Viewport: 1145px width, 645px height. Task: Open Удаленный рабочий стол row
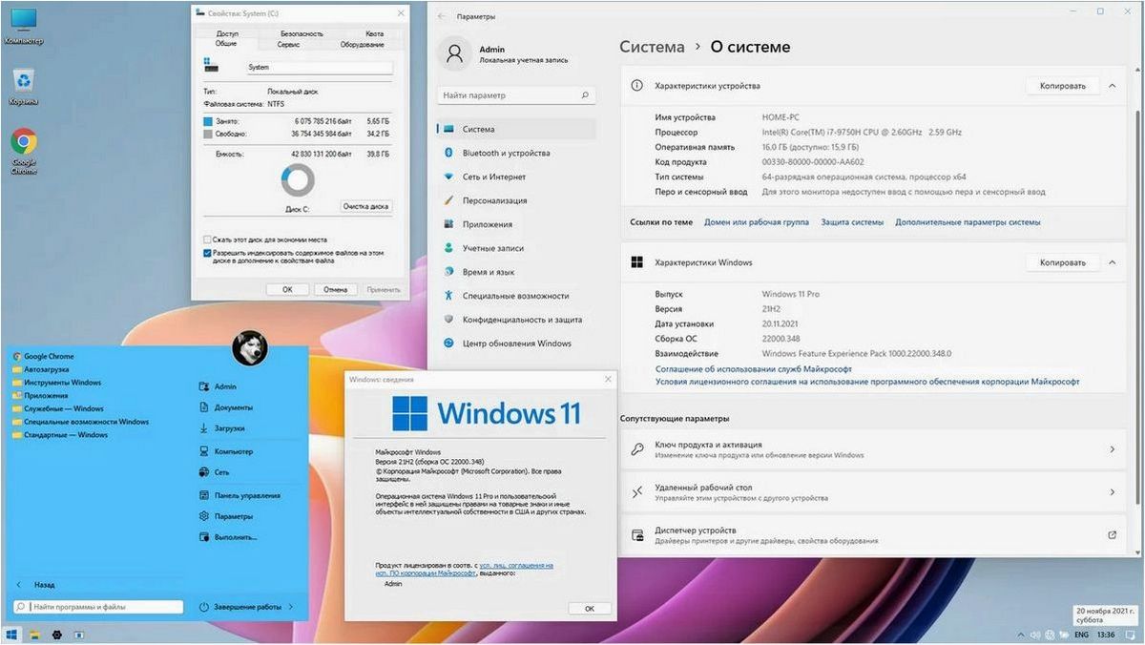[x=873, y=492]
